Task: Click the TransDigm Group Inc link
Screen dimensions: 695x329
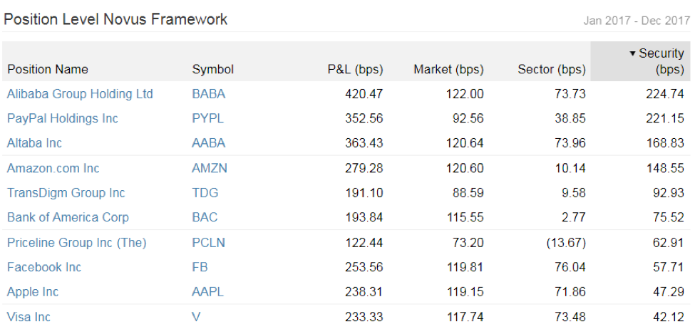Action: click(x=66, y=193)
